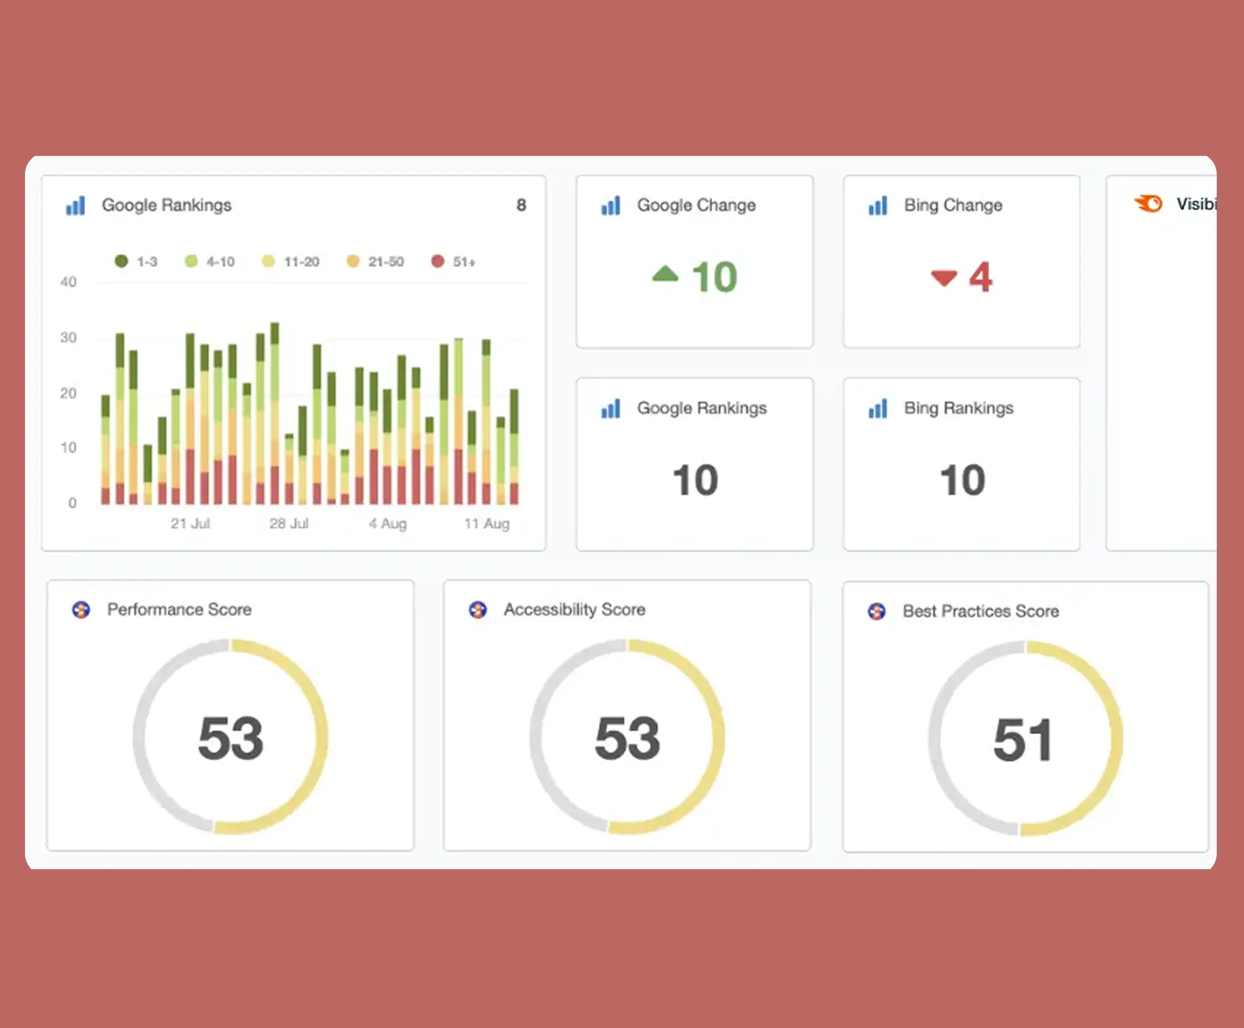Click the number 8 in Google Rankings header

click(521, 205)
